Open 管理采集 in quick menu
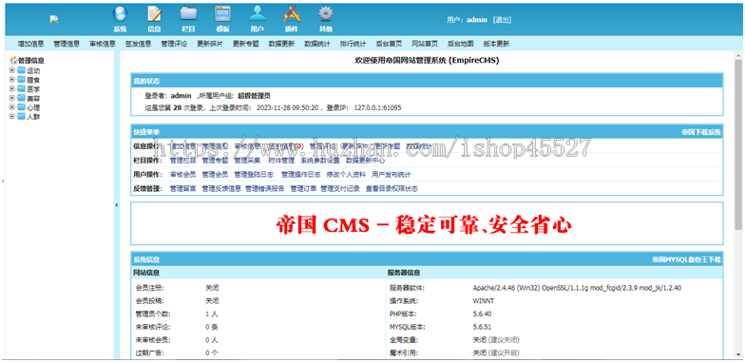745x362 pixels. coord(247,161)
